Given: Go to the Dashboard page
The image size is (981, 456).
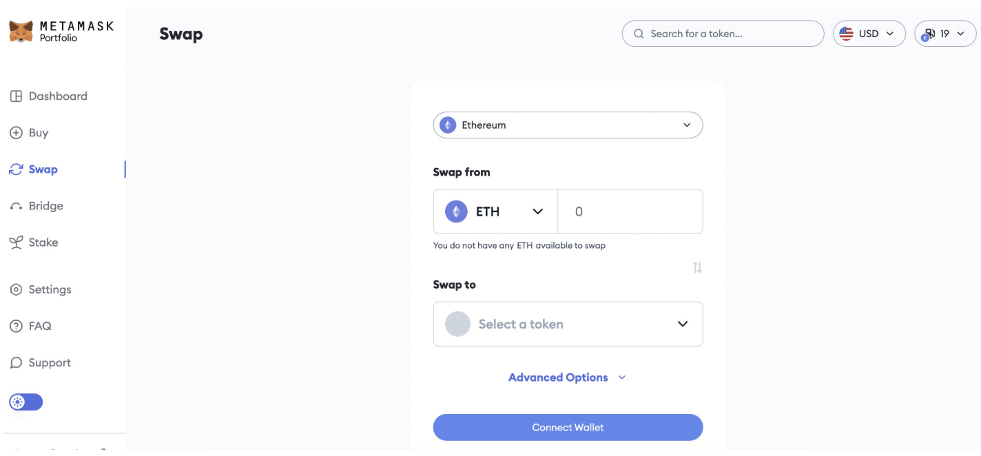Looking at the screenshot, I should point(58,96).
